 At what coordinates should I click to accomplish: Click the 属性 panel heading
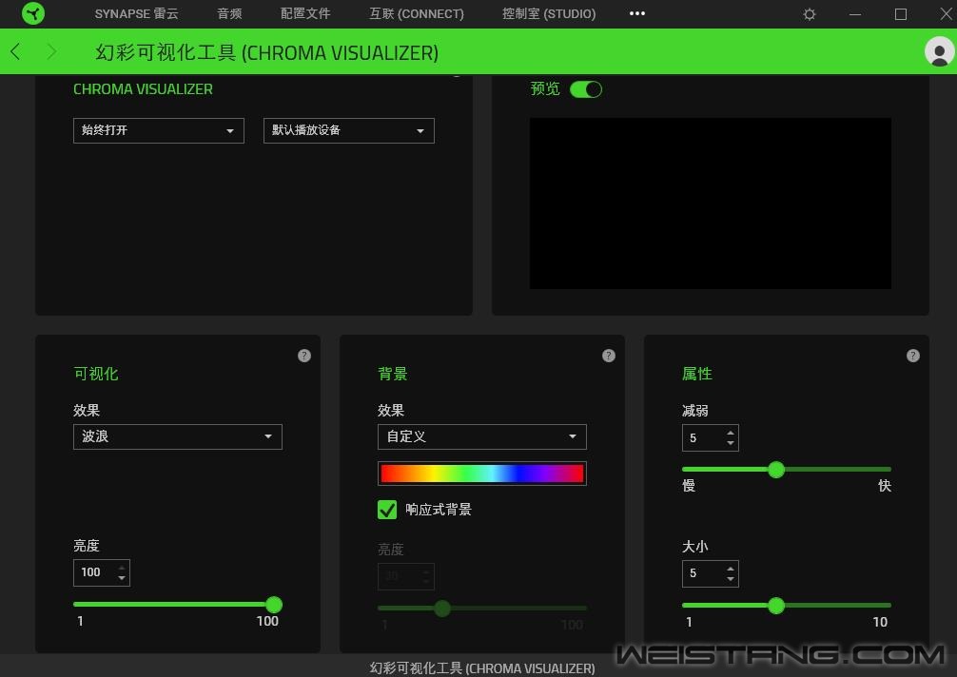[697, 374]
